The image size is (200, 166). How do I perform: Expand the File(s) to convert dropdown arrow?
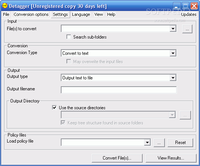[x=173, y=28]
